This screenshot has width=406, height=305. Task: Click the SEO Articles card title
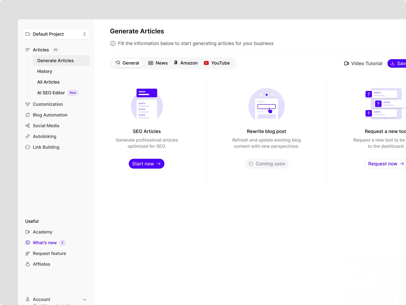click(x=147, y=131)
